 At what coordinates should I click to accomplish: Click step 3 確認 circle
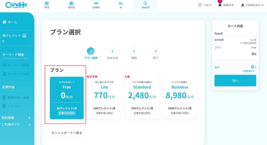(134, 51)
